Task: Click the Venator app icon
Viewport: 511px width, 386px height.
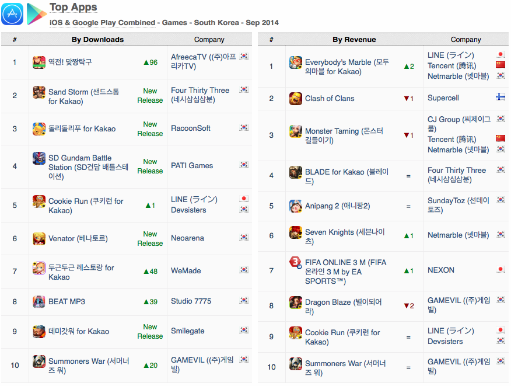Action: (38, 238)
